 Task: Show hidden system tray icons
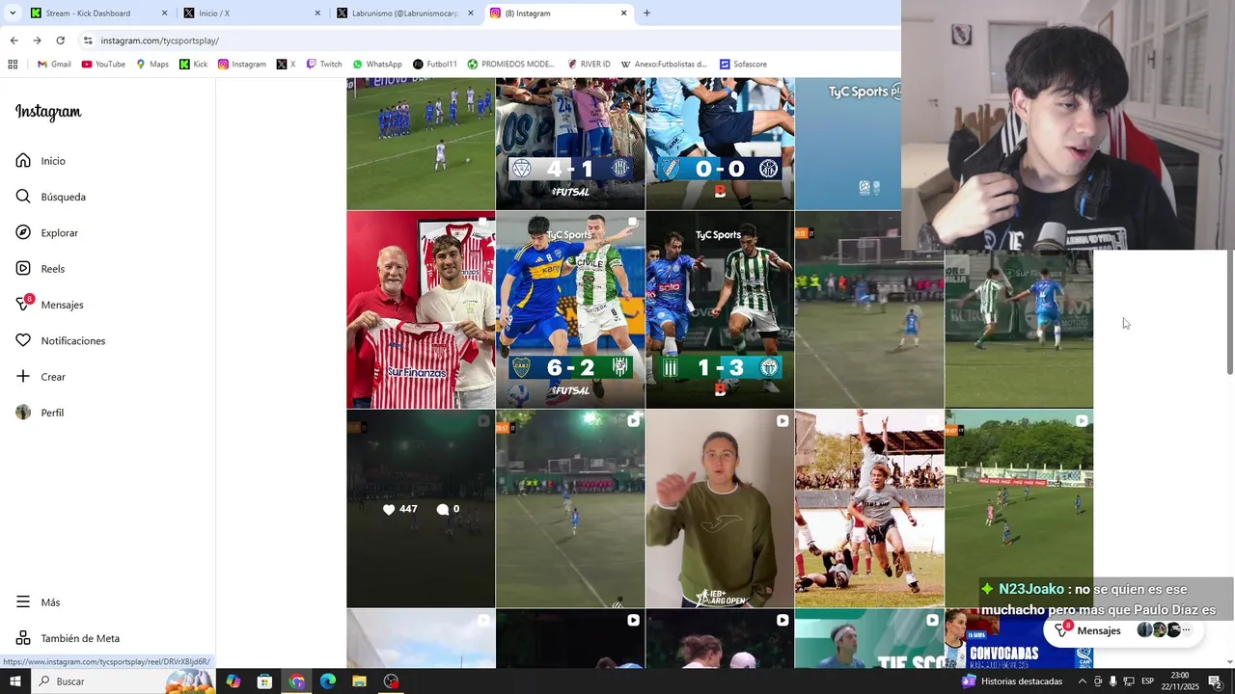click(1082, 681)
